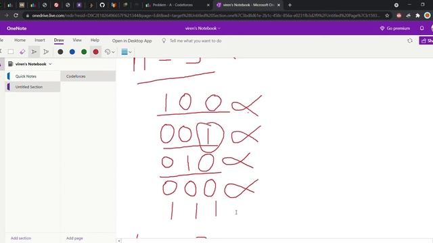Pick the red ink color
Viewport: 433px width, 243px height.
(95, 52)
